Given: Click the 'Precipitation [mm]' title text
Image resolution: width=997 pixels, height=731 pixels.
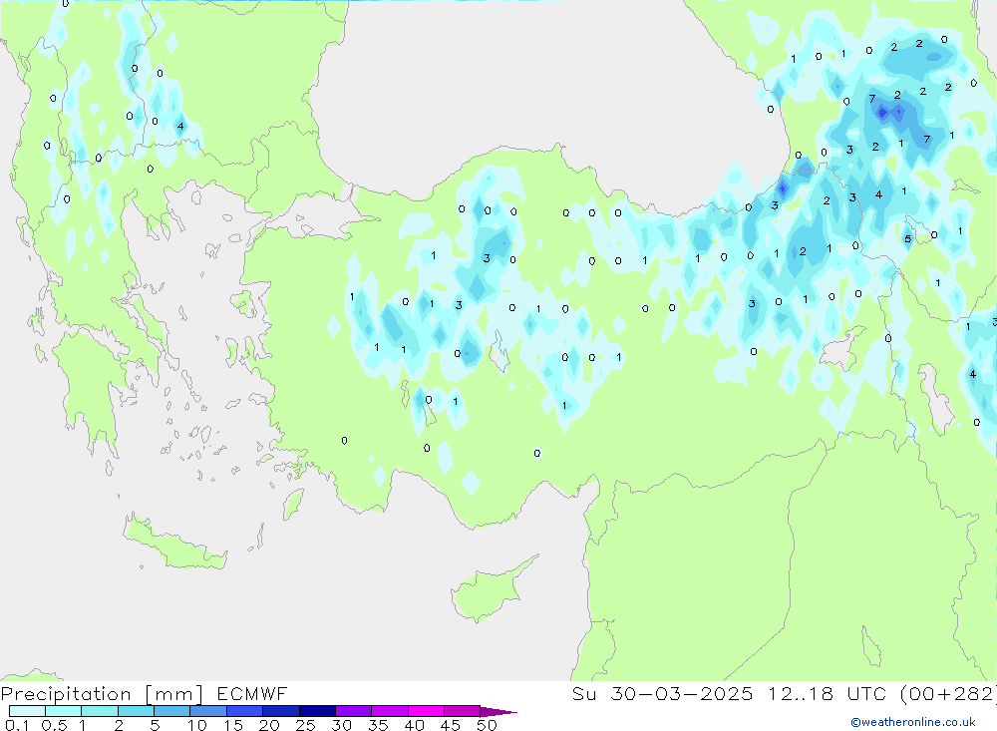Looking at the screenshot, I should click(x=102, y=694).
